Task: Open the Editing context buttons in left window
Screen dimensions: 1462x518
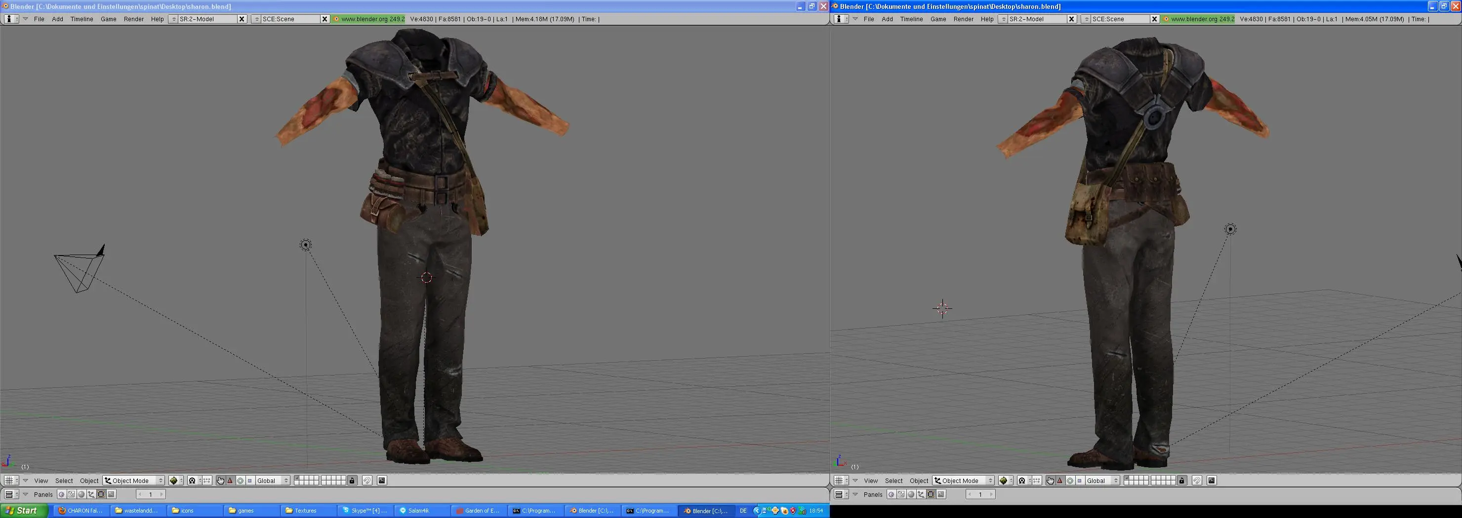Action: [101, 495]
